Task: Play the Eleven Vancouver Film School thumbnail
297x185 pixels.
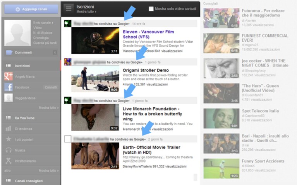Action: tap(95, 41)
